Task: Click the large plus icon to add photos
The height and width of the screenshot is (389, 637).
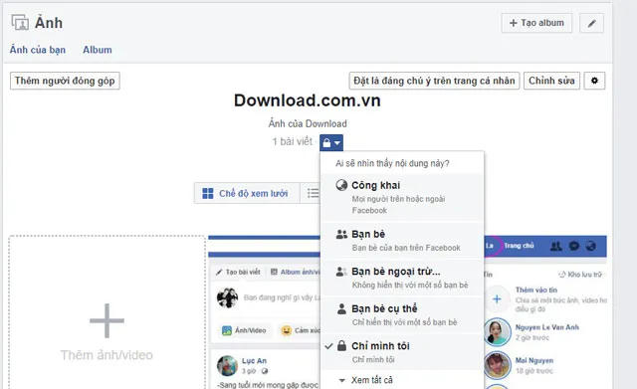Action: (x=106, y=320)
